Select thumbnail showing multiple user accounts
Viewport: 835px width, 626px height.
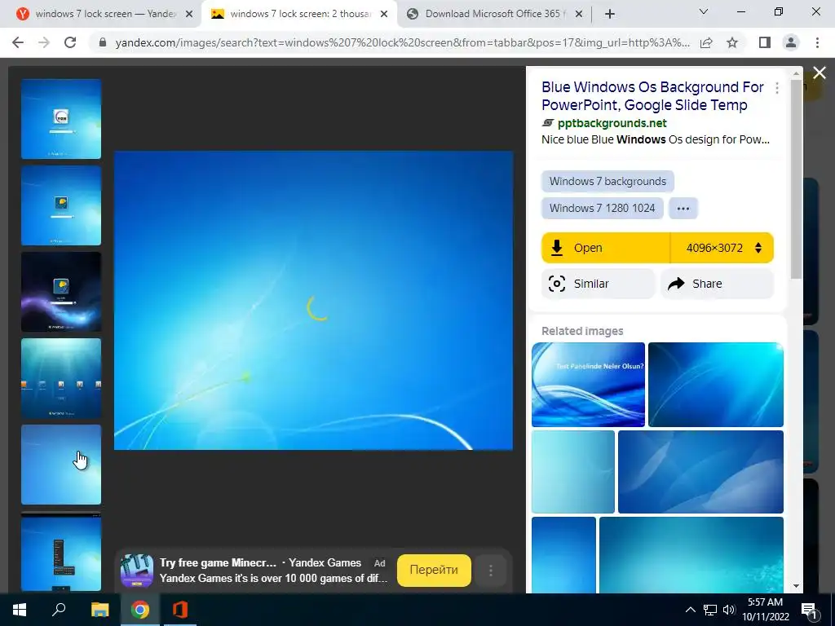pyautogui.click(x=61, y=378)
